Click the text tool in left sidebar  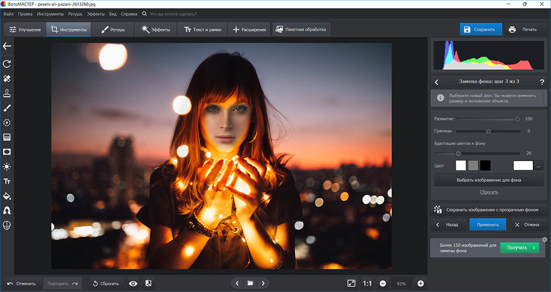click(x=7, y=181)
